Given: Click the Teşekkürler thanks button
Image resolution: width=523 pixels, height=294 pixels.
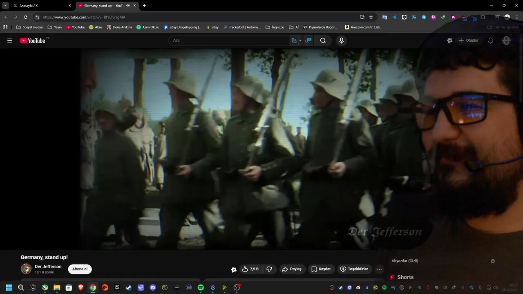Looking at the screenshot, I should [x=354, y=269].
